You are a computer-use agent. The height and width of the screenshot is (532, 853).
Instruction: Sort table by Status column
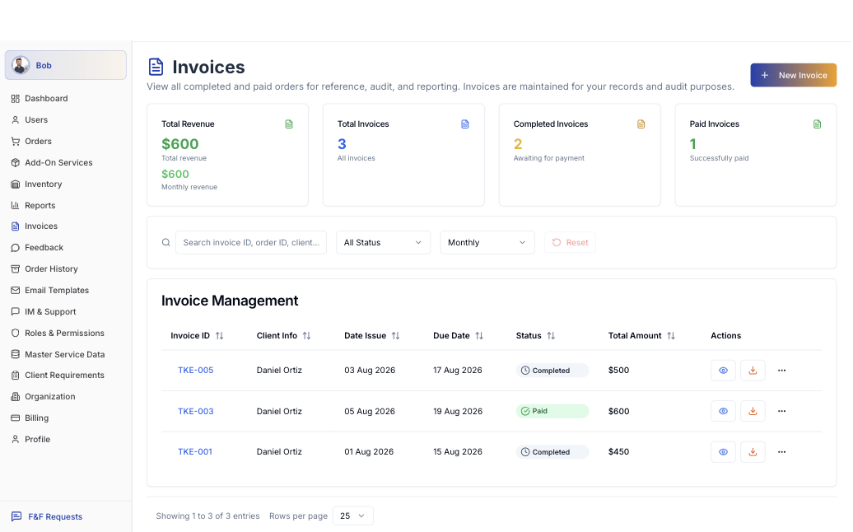click(x=551, y=336)
